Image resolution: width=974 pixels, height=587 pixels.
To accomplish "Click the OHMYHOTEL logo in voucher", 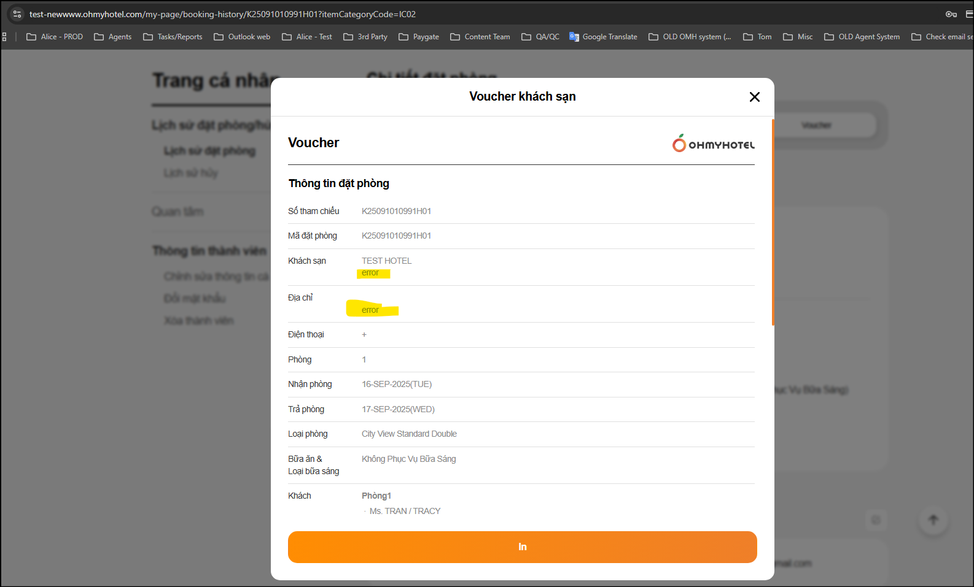I will [713, 144].
